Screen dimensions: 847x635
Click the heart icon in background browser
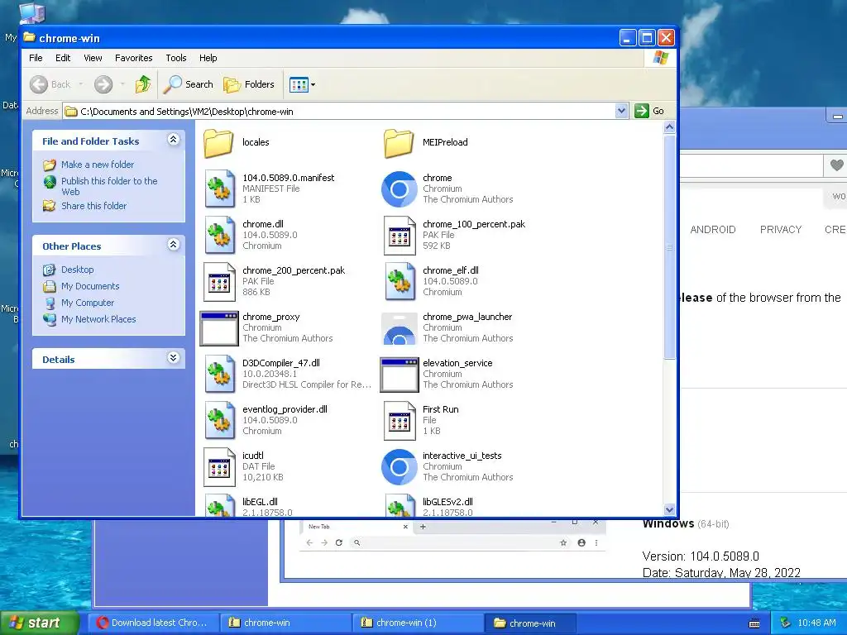[836, 165]
